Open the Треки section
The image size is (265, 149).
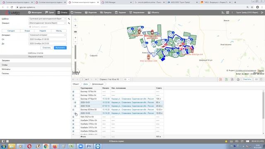[50, 12]
